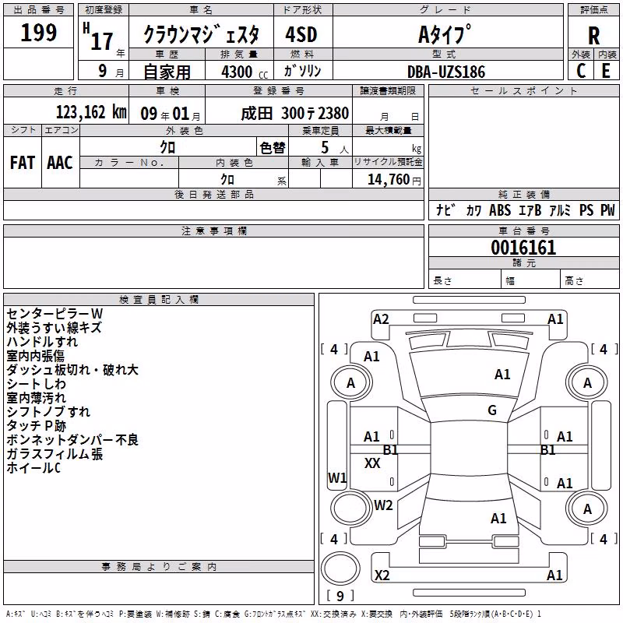Click the model code DBA-UZS186

coord(446,72)
